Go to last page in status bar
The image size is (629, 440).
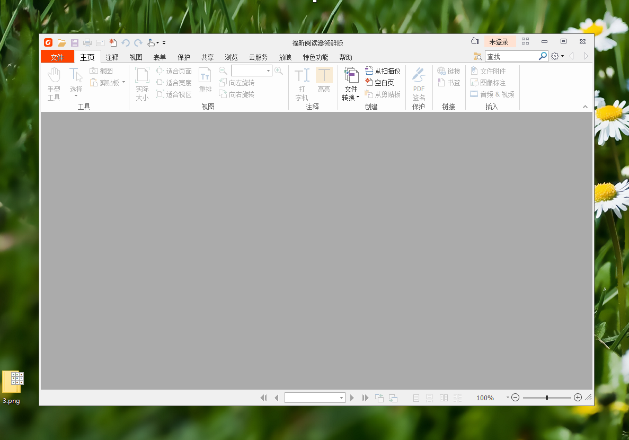(x=365, y=398)
